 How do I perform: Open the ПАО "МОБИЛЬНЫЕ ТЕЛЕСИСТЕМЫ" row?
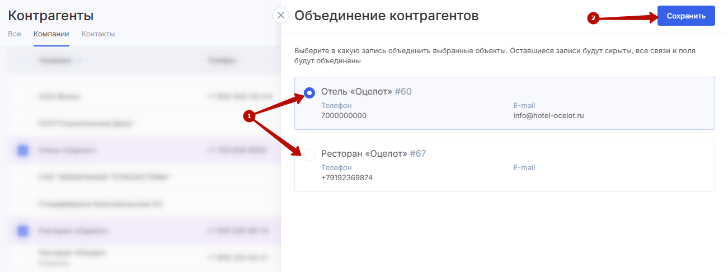click(x=105, y=177)
